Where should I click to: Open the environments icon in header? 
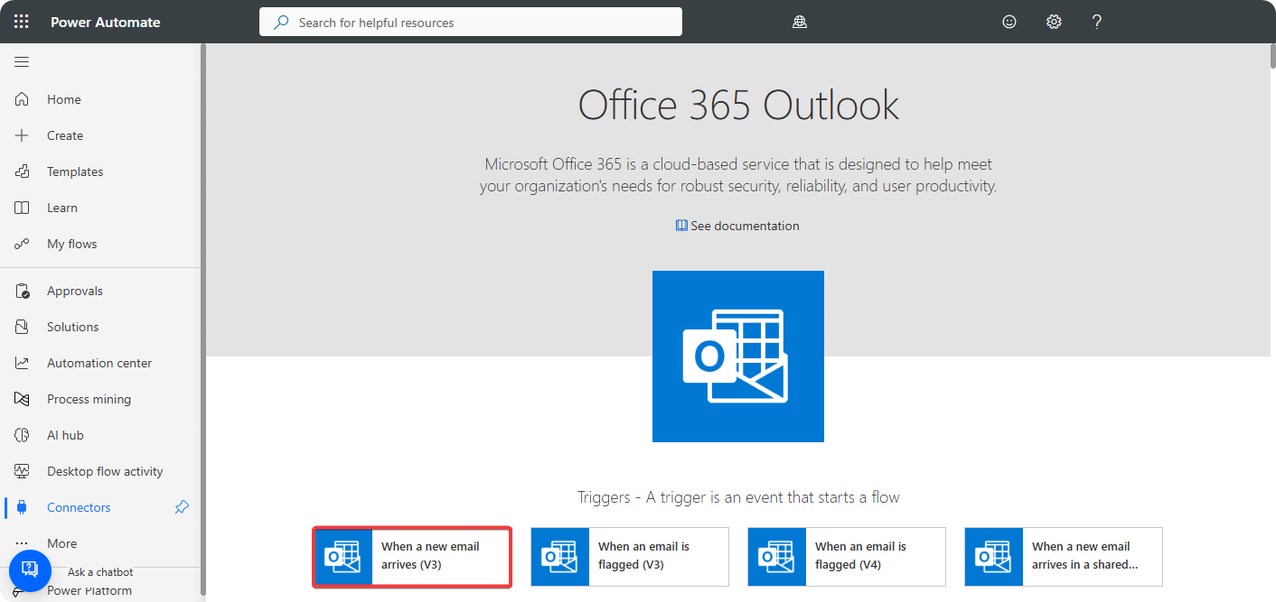click(799, 22)
